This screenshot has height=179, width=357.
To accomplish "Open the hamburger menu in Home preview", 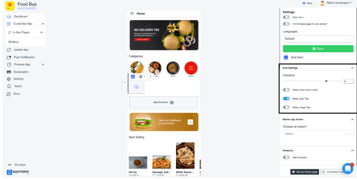I will point(132,14).
